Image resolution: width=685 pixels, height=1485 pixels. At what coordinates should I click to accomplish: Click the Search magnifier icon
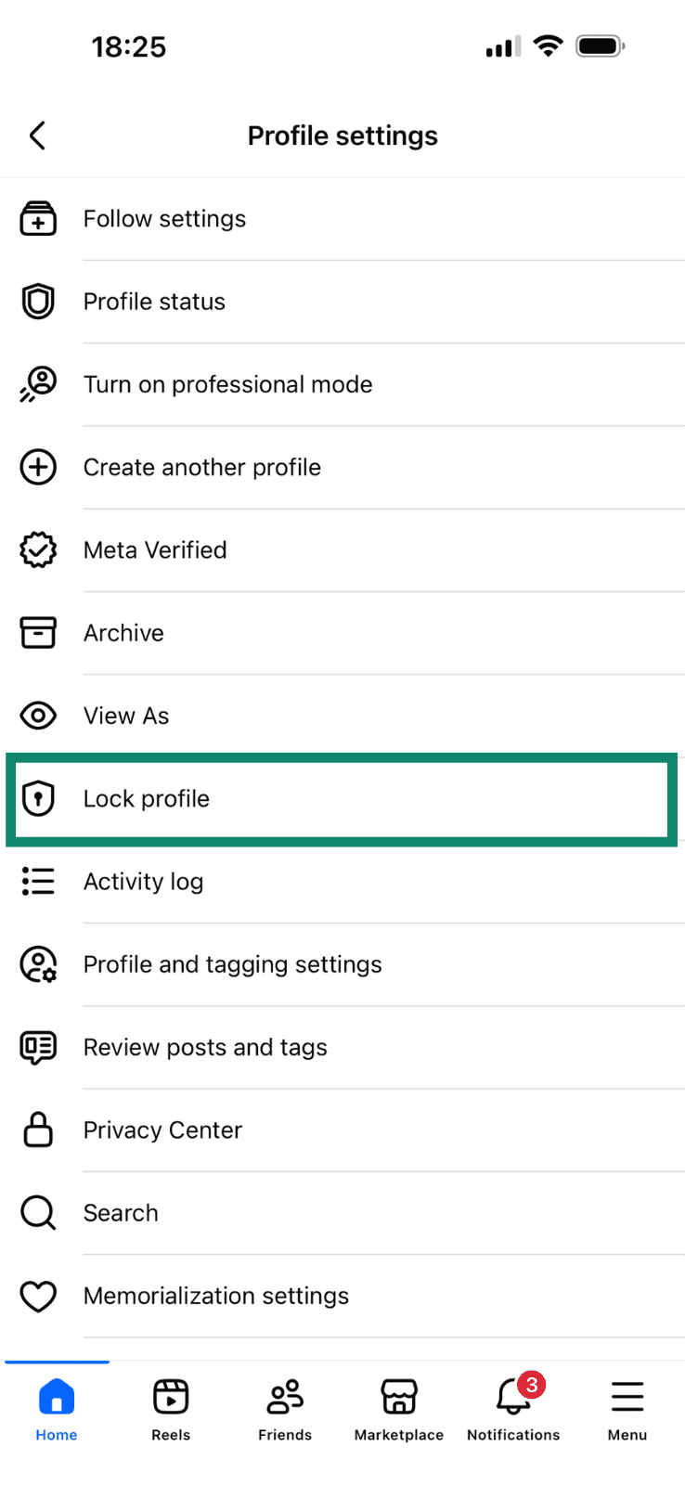click(38, 1212)
